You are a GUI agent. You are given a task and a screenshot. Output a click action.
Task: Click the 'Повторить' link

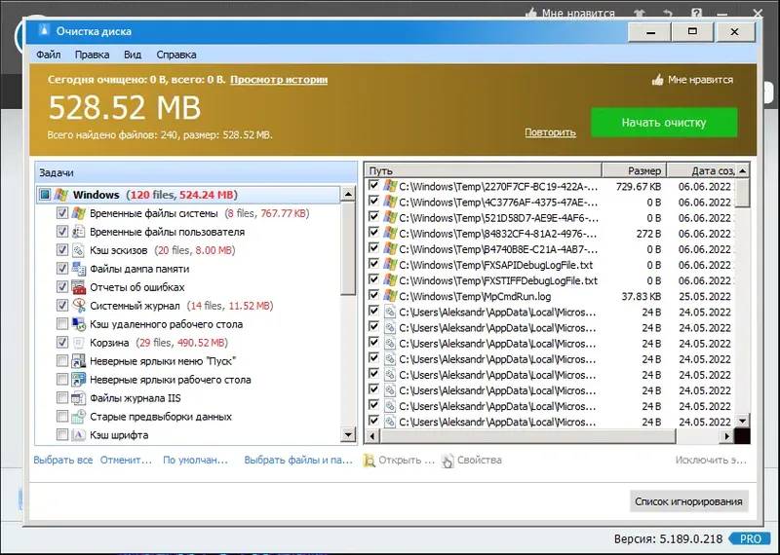550,132
